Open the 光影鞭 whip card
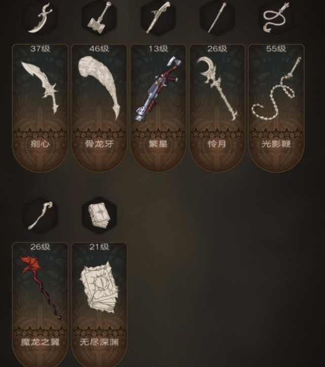This screenshot has width=325, height=367. pyautogui.click(x=276, y=108)
